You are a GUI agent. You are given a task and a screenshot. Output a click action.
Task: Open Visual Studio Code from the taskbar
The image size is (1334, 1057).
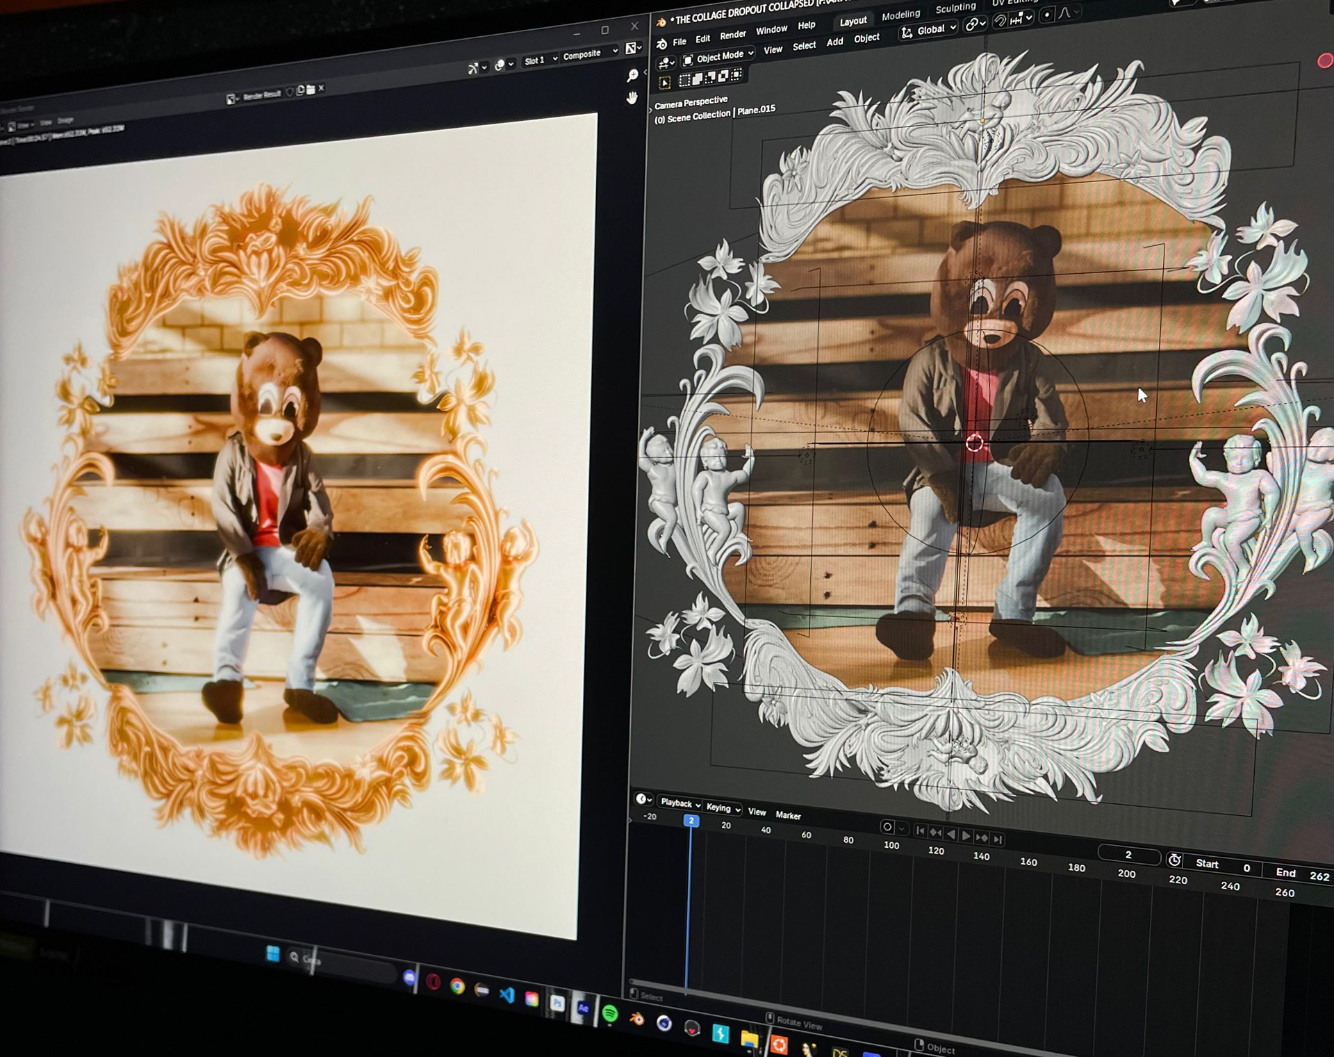click(507, 994)
